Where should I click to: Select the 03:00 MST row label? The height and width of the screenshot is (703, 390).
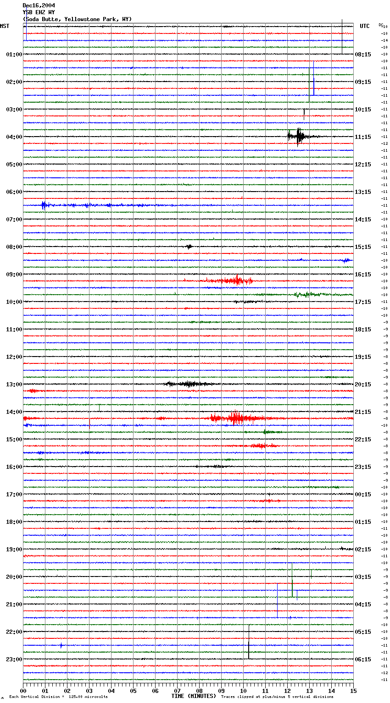(14, 110)
